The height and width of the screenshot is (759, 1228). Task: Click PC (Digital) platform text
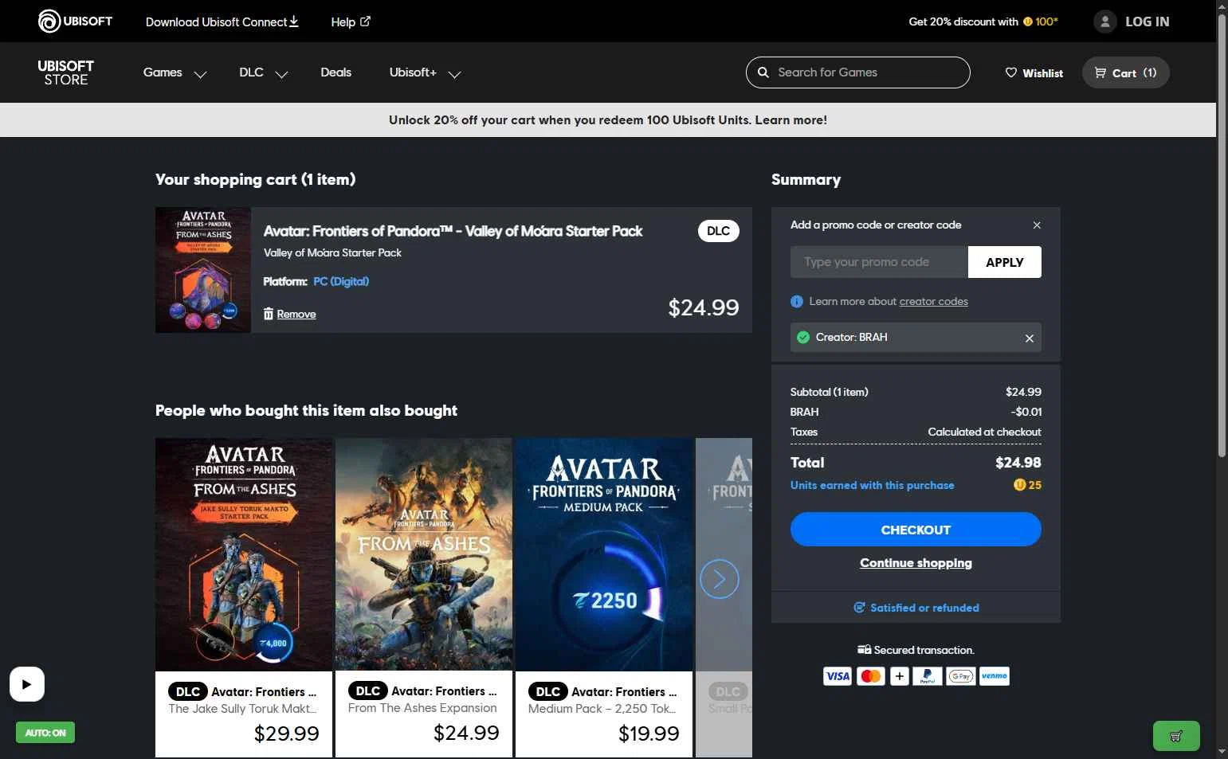click(341, 281)
